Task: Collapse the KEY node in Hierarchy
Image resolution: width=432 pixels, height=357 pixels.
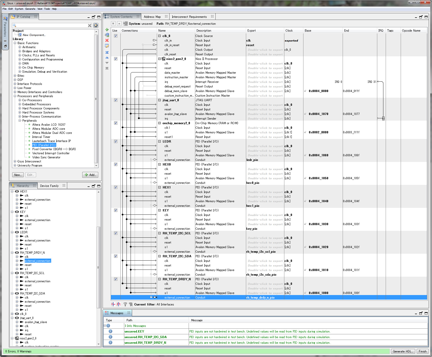Action: tap(12, 212)
